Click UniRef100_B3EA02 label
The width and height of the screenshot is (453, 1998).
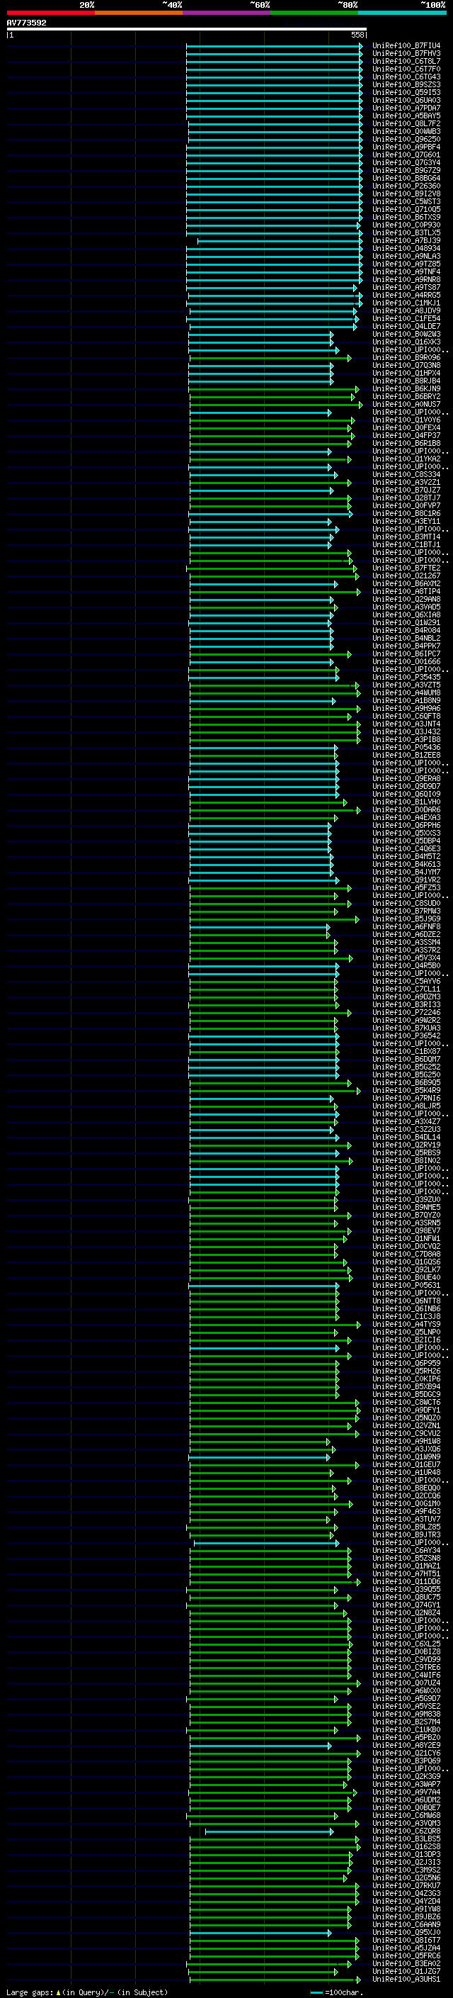pyautogui.click(x=406, y=1964)
